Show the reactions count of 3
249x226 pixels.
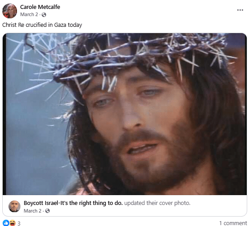(x=19, y=223)
